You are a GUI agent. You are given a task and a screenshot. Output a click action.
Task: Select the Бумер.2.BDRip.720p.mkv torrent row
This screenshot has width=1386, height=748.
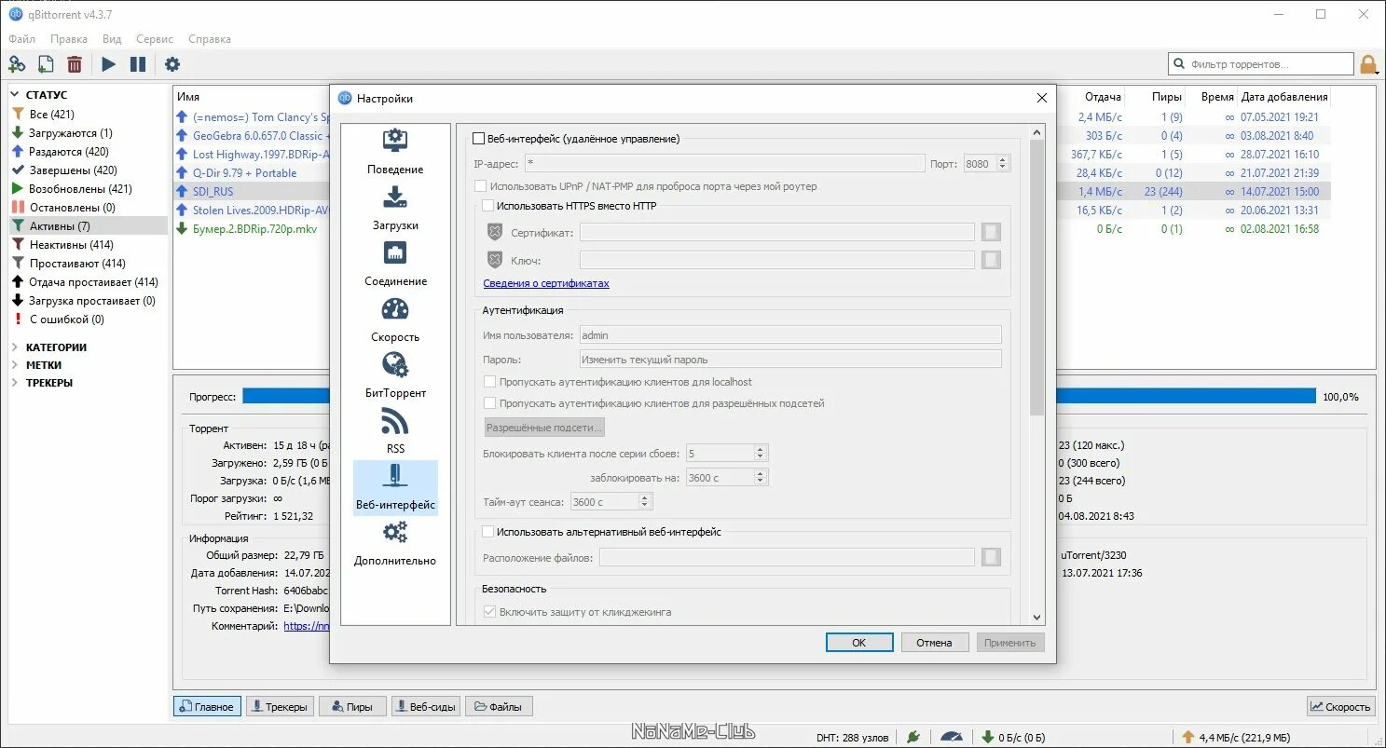[x=253, y=228]
